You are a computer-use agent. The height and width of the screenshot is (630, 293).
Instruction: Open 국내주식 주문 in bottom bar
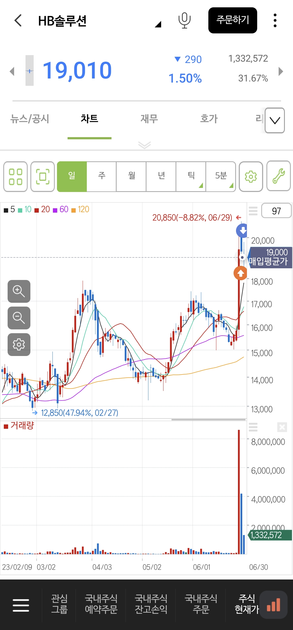pos(201,604)
